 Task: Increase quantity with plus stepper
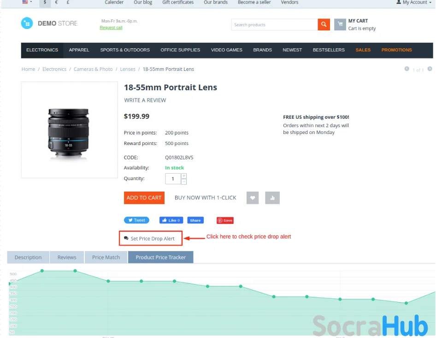(x=184, y=176)
